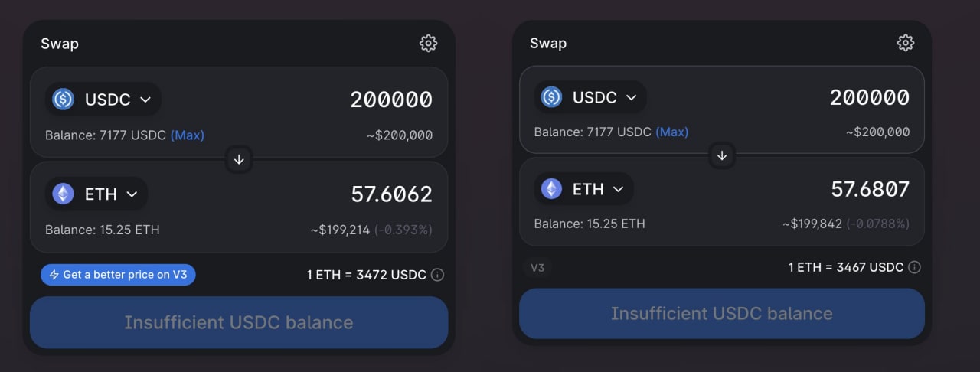Image resolution: width=980 pixels, height=372 pixels.
Task: Click Max link next to 7177 USDC left panel
Action: point(188,135)
